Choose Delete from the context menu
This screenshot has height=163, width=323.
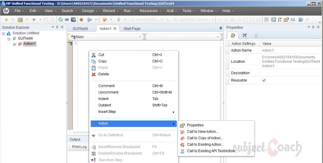[134, 74]
